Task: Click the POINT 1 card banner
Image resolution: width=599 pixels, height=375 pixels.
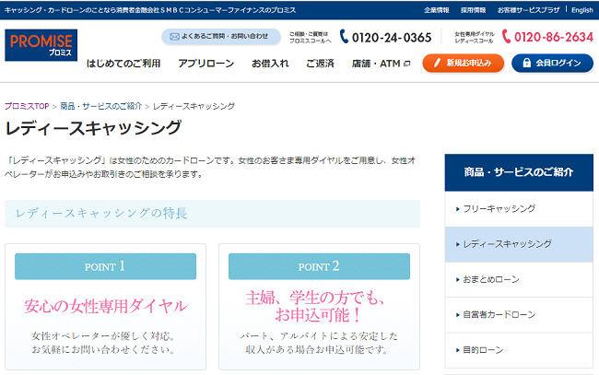Action: coord(105,266)
